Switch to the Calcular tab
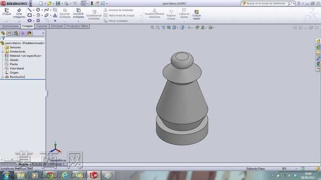The image size is (321, 180). click(x=42, y=26)
